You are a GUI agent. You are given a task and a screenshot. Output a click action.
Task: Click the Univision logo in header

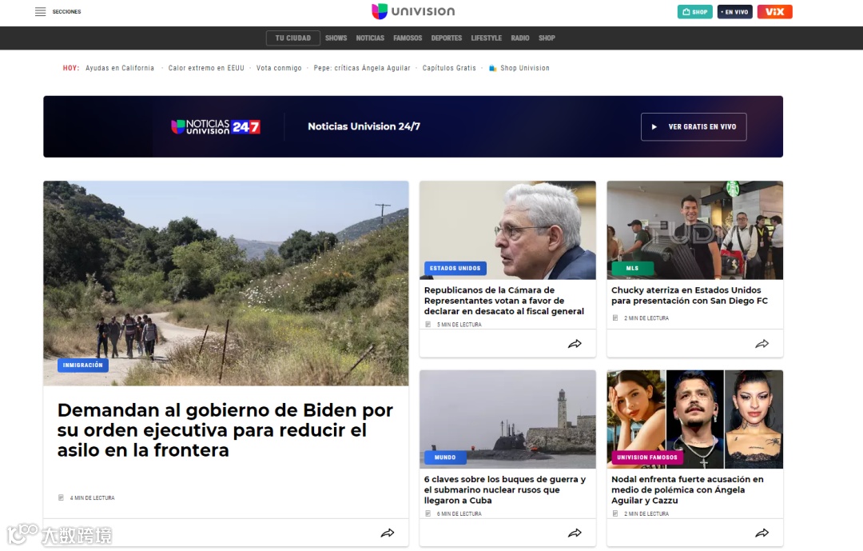pyautogui.click(x=413, y=11)
